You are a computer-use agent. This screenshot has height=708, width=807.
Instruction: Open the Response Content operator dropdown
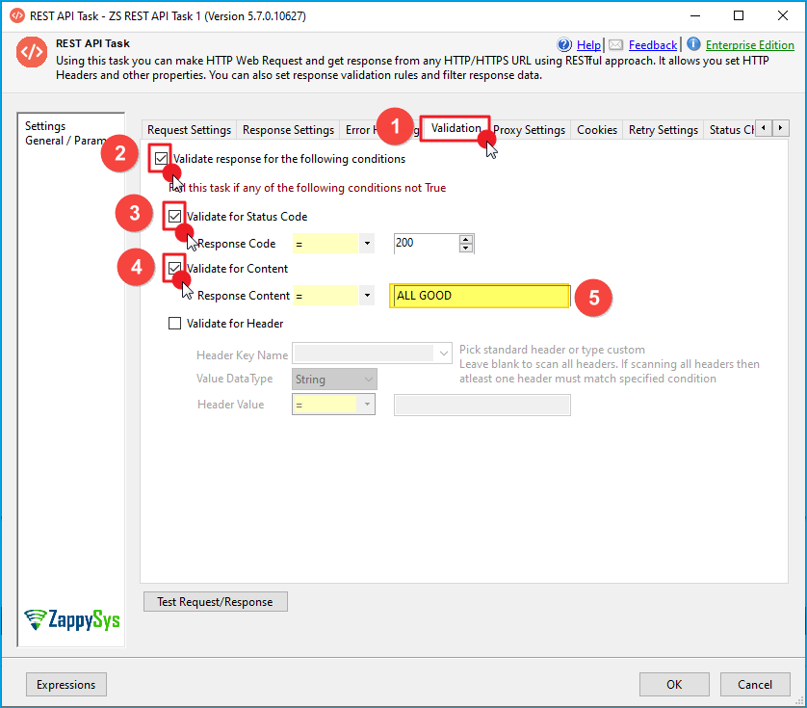click(367, 296)
